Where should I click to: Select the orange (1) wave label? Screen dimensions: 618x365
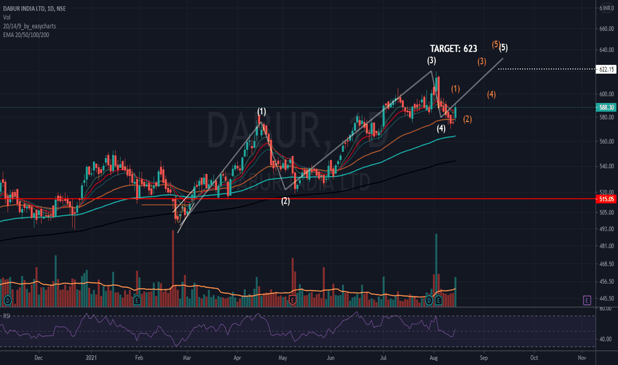click(456, 89)
